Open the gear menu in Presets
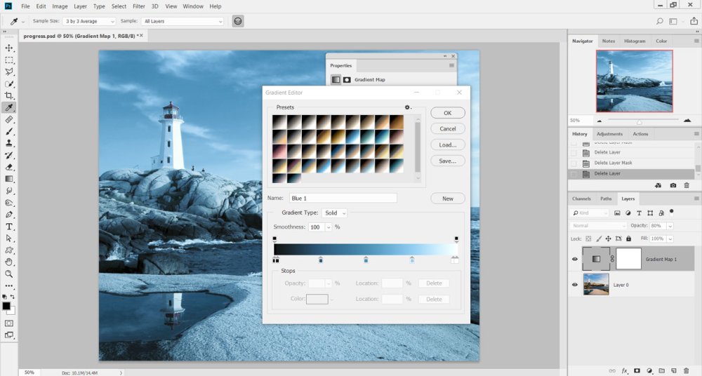702x376 pixels. click(x=407, y=107)
